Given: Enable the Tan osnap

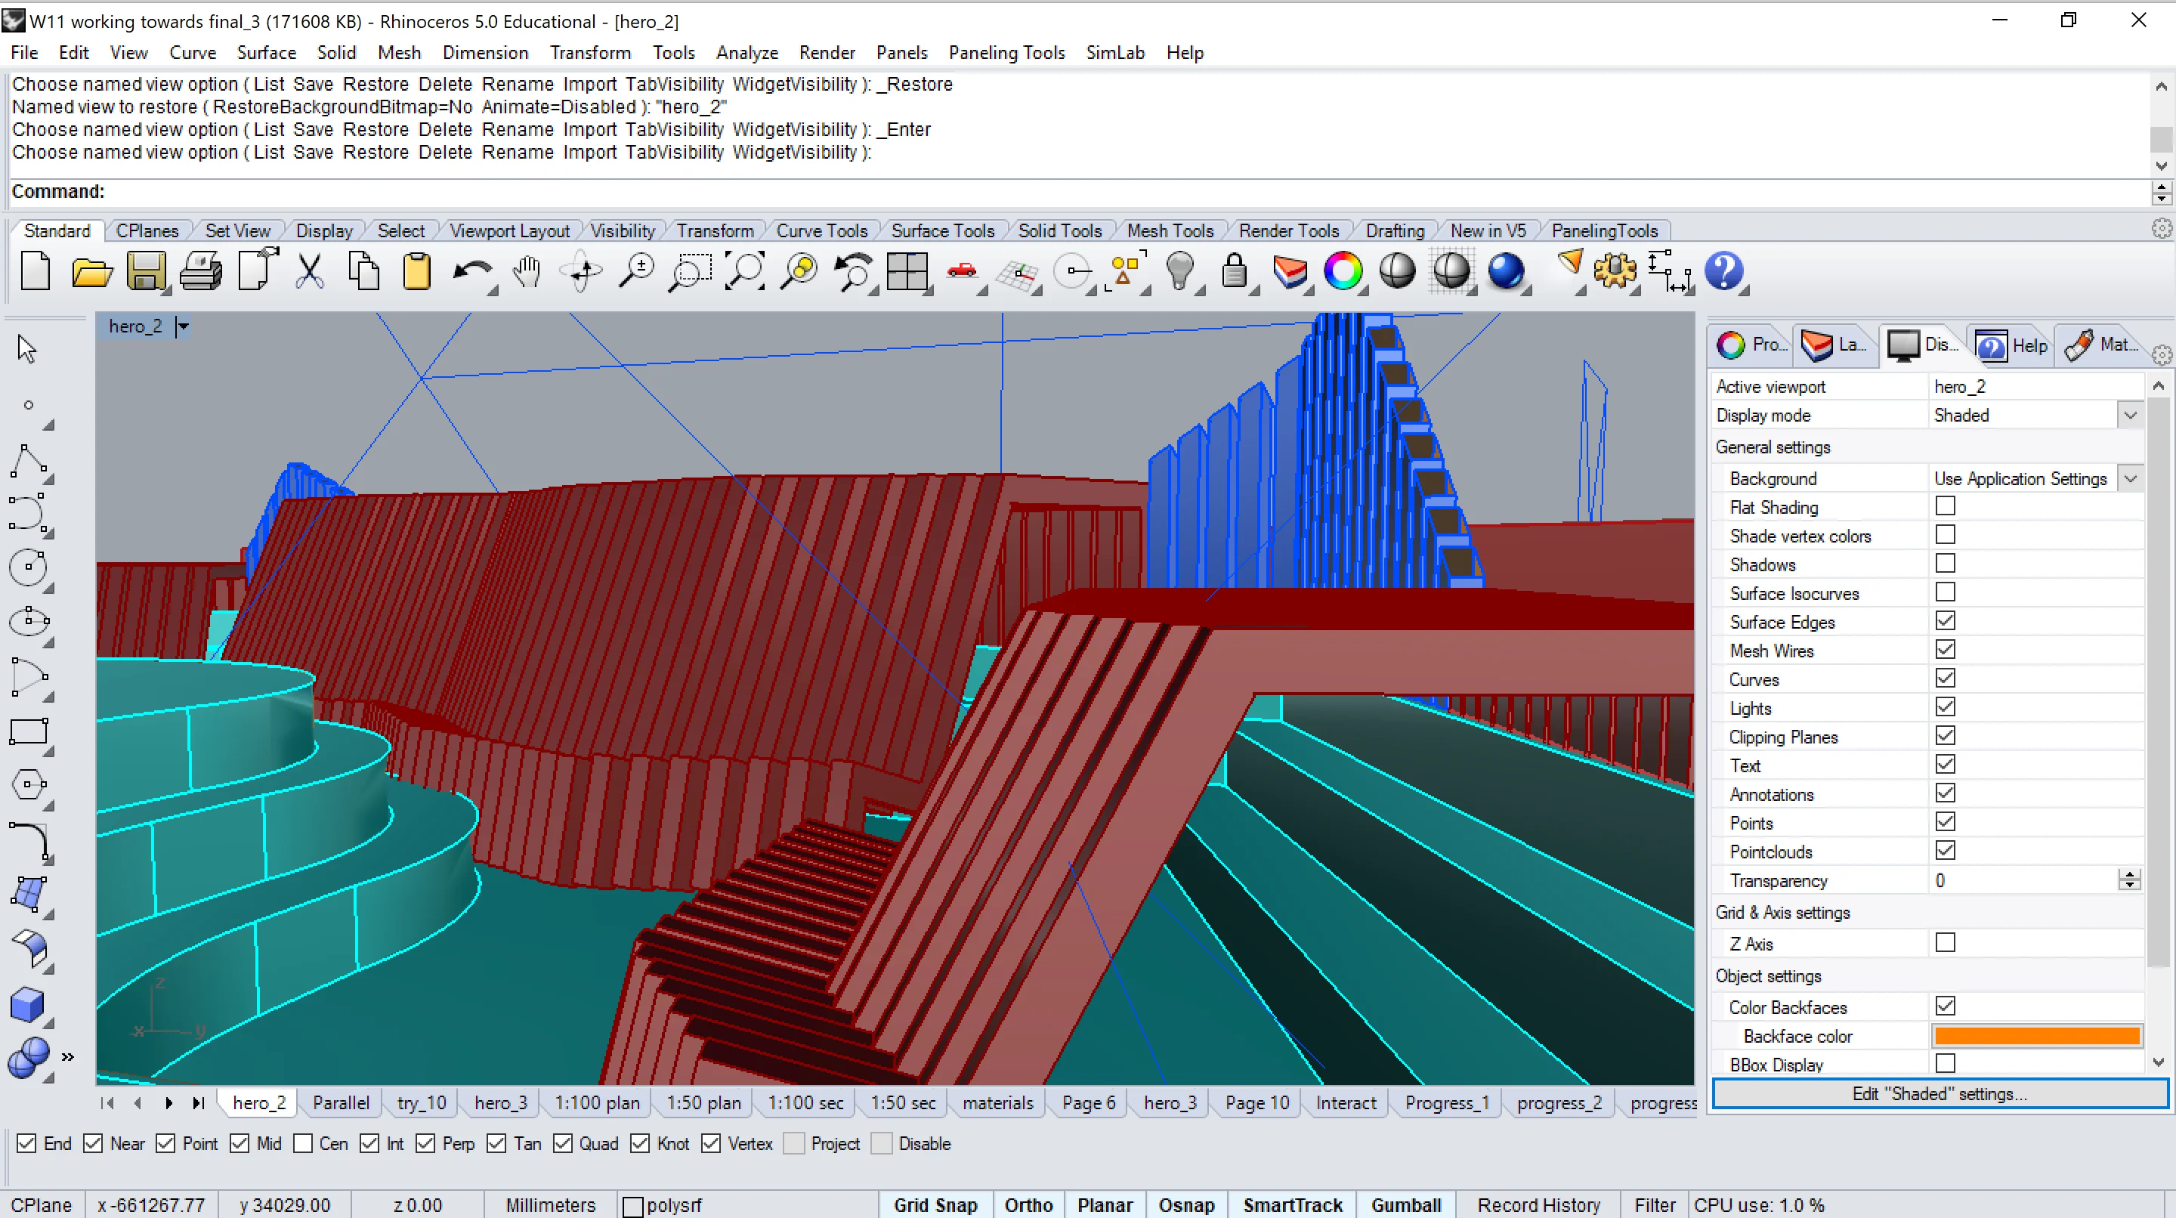Looking at the screenshot, I should tap(496, 1144).
